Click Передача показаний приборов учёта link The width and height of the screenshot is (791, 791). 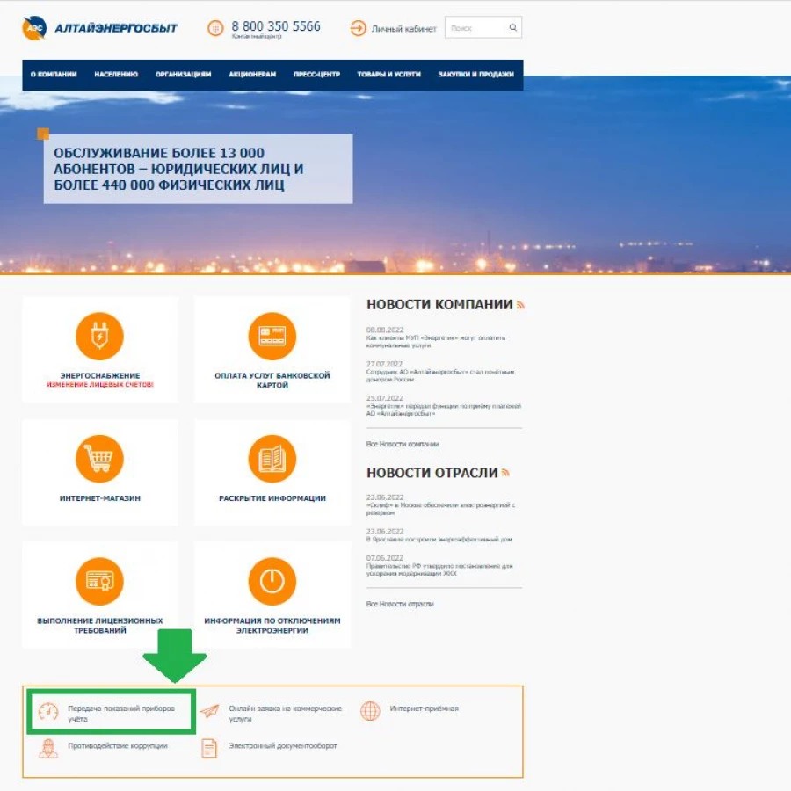click(x=121, y=713)
